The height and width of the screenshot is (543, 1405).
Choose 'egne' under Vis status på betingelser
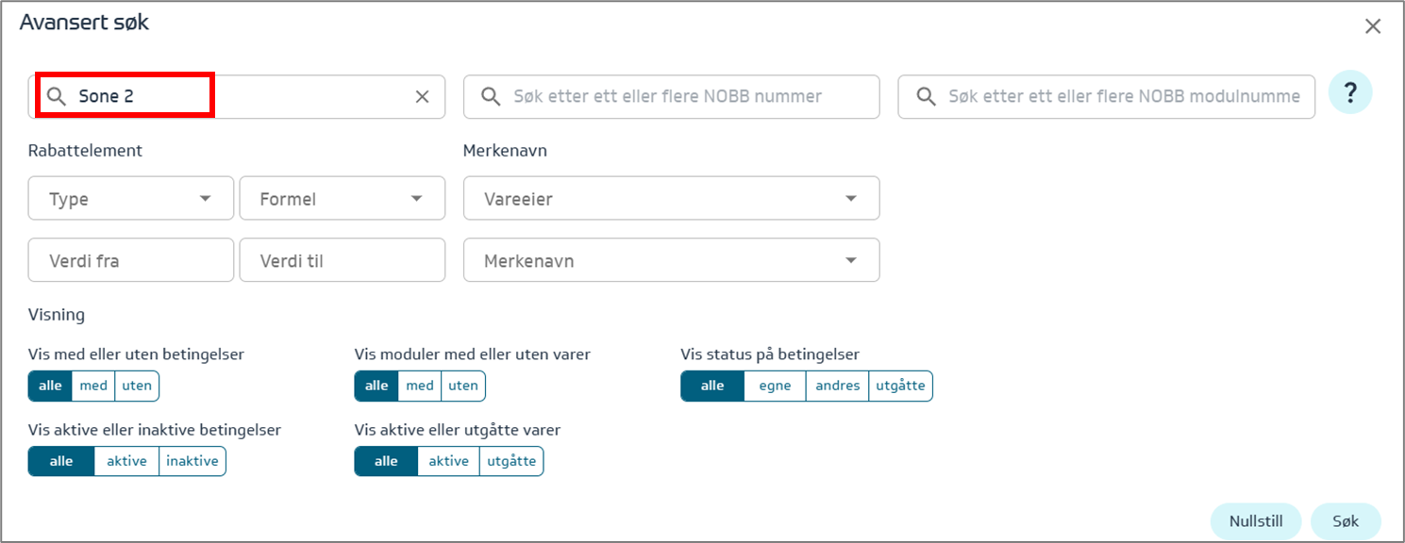click(775, 386)
